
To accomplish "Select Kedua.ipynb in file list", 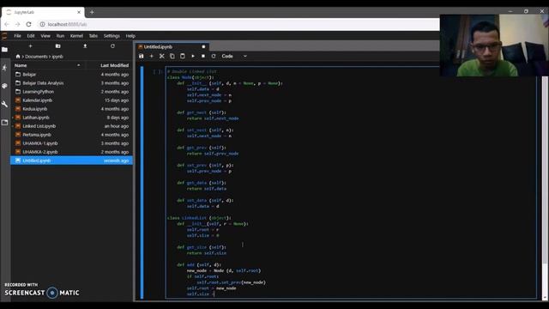I will point(71,109).
